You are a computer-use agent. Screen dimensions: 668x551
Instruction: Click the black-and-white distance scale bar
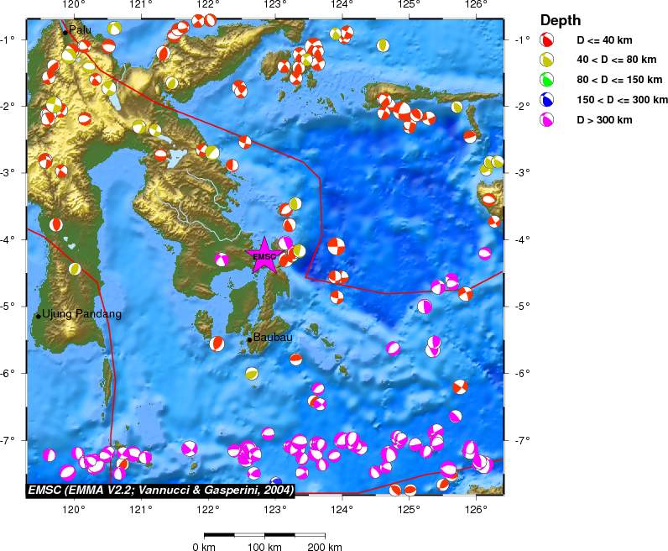point(264,534)
